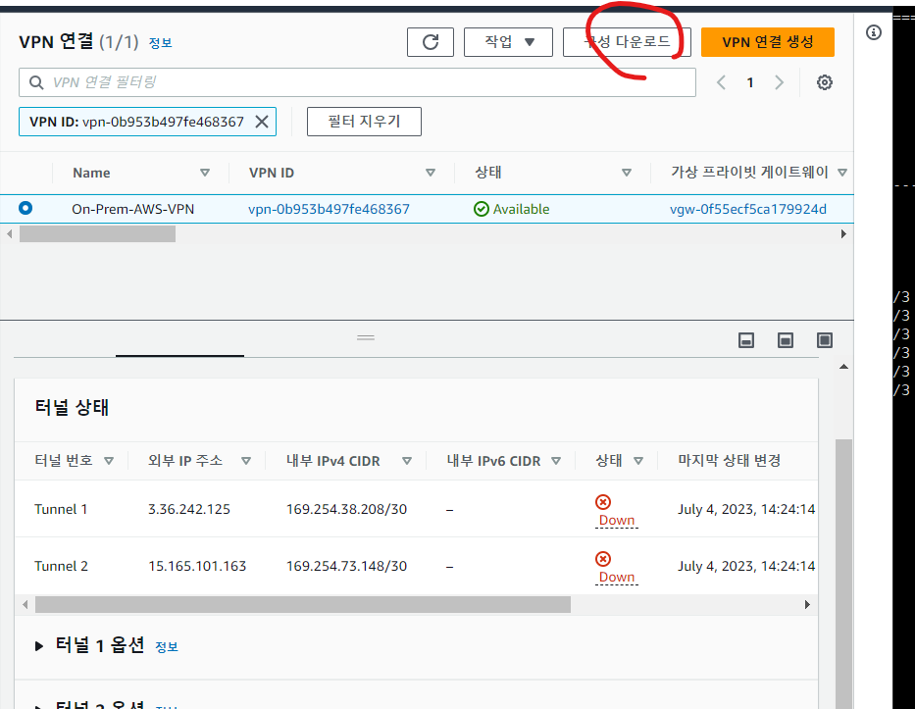This screenshot has width=915, height=709.
Task: Sort by 상태 column in connections table
Action: pos(627,173)
